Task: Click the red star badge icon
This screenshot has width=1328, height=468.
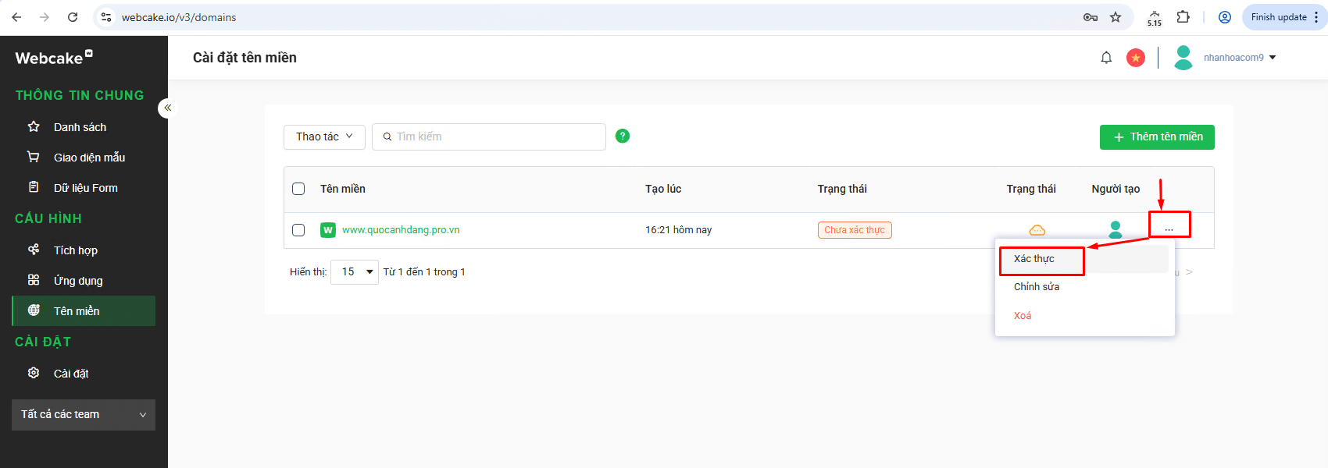Action: tap(1136, 58)
